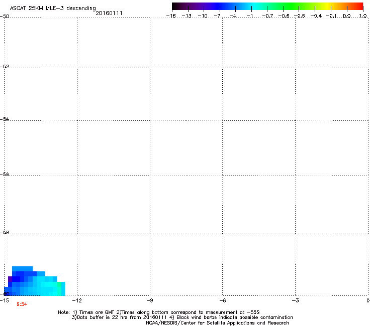Screen dimensions: 372x326
Task: Click the colorbar tick label "0.0"
Action: pyautogui.click(x=347, y=16)
